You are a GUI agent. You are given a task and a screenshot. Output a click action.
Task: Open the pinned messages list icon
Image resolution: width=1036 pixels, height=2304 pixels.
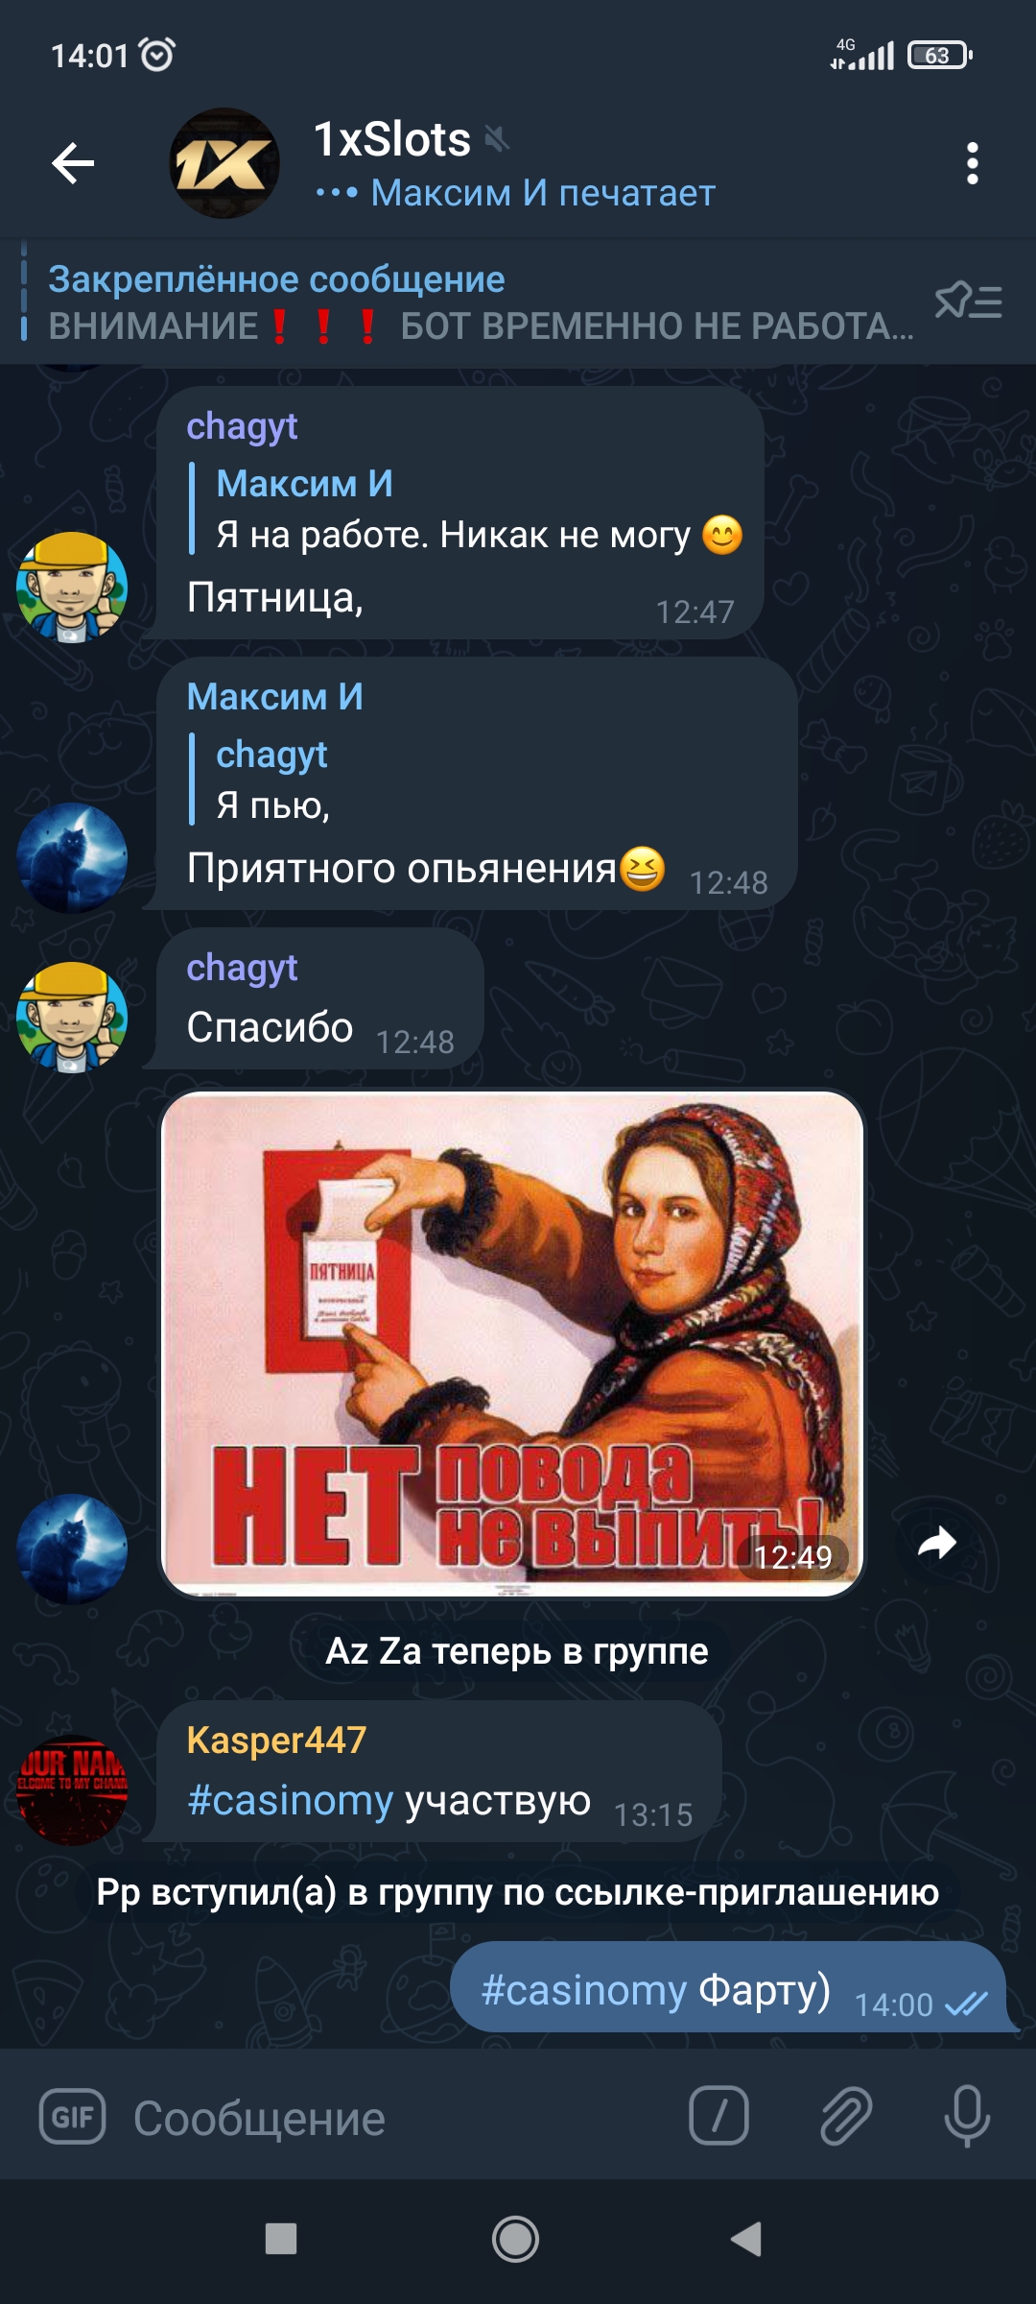[968, 301]
